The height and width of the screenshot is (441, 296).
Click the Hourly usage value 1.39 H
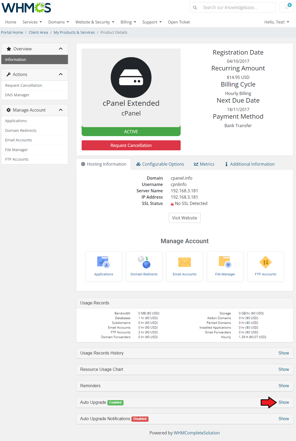click(x=252, y=337)
